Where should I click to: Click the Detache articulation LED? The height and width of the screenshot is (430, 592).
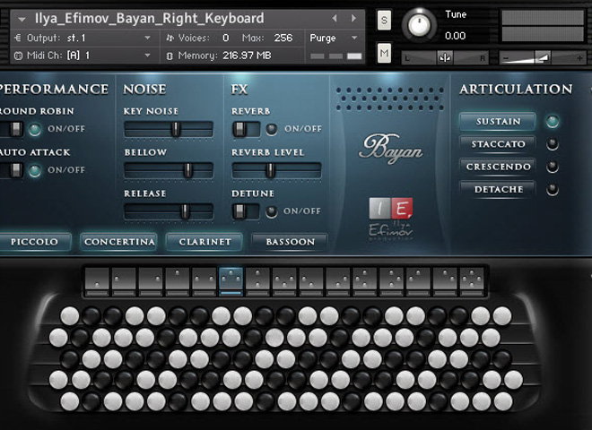click(553, 189)
